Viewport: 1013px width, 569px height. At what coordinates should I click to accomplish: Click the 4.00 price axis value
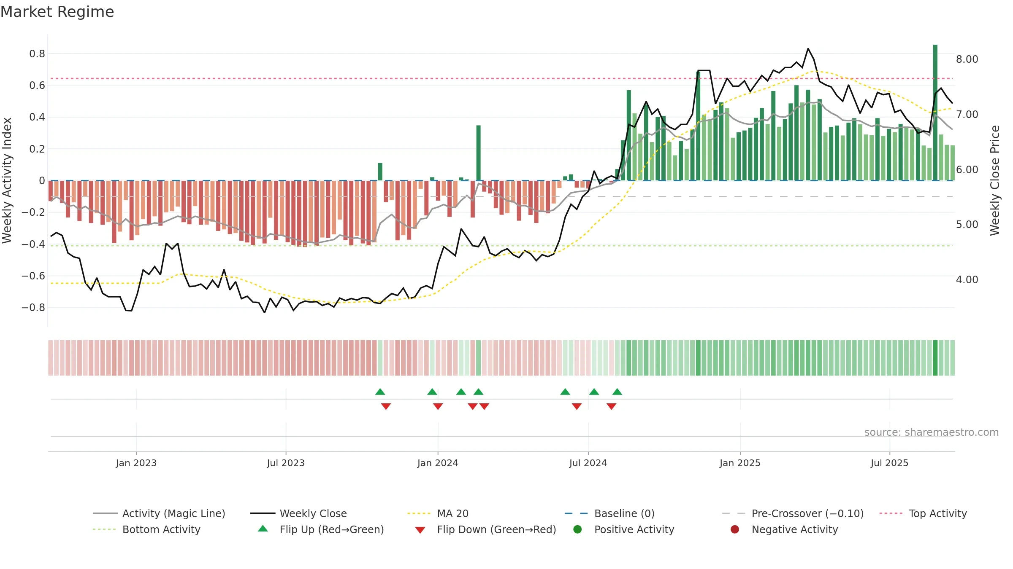(967, 279)
